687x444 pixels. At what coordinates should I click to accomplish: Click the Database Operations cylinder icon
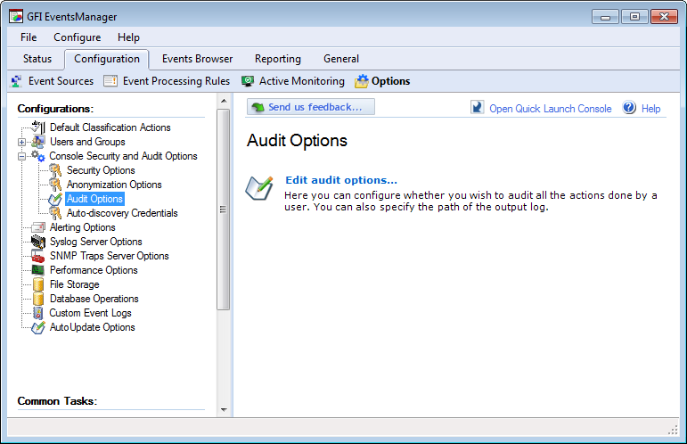pos(38,299)
